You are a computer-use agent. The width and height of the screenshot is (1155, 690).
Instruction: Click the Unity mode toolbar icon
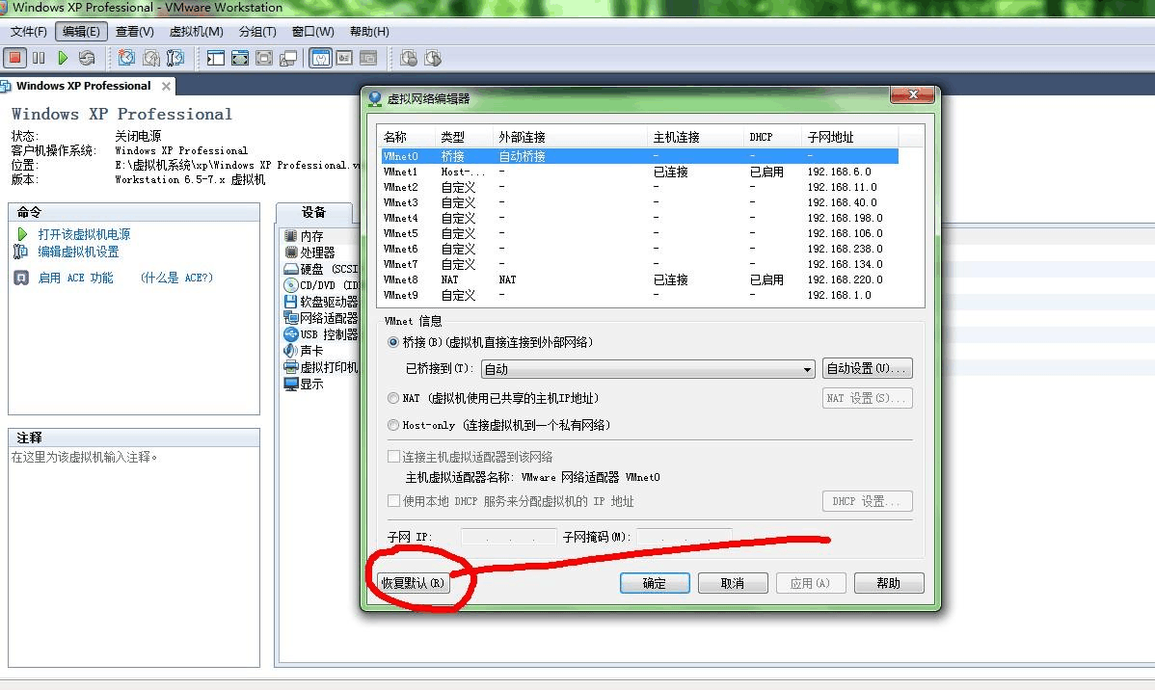tap(288, 58)
